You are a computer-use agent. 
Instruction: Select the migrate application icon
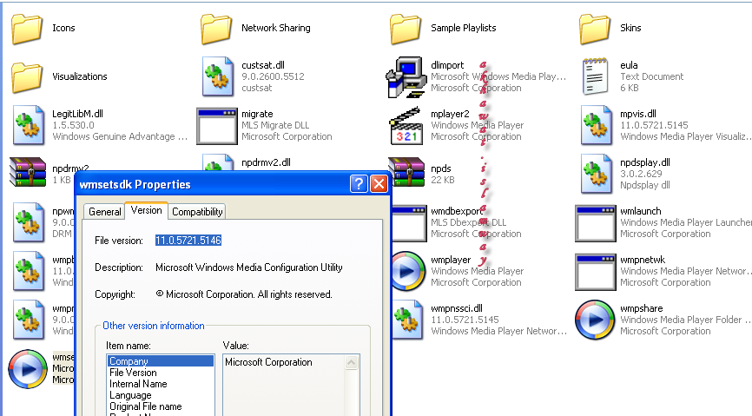click(x=217, y=126)
